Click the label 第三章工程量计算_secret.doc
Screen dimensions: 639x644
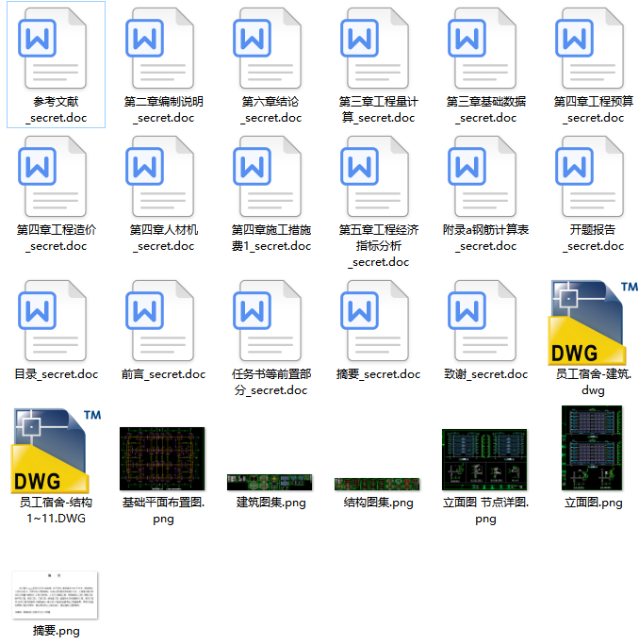coord(379,109)
